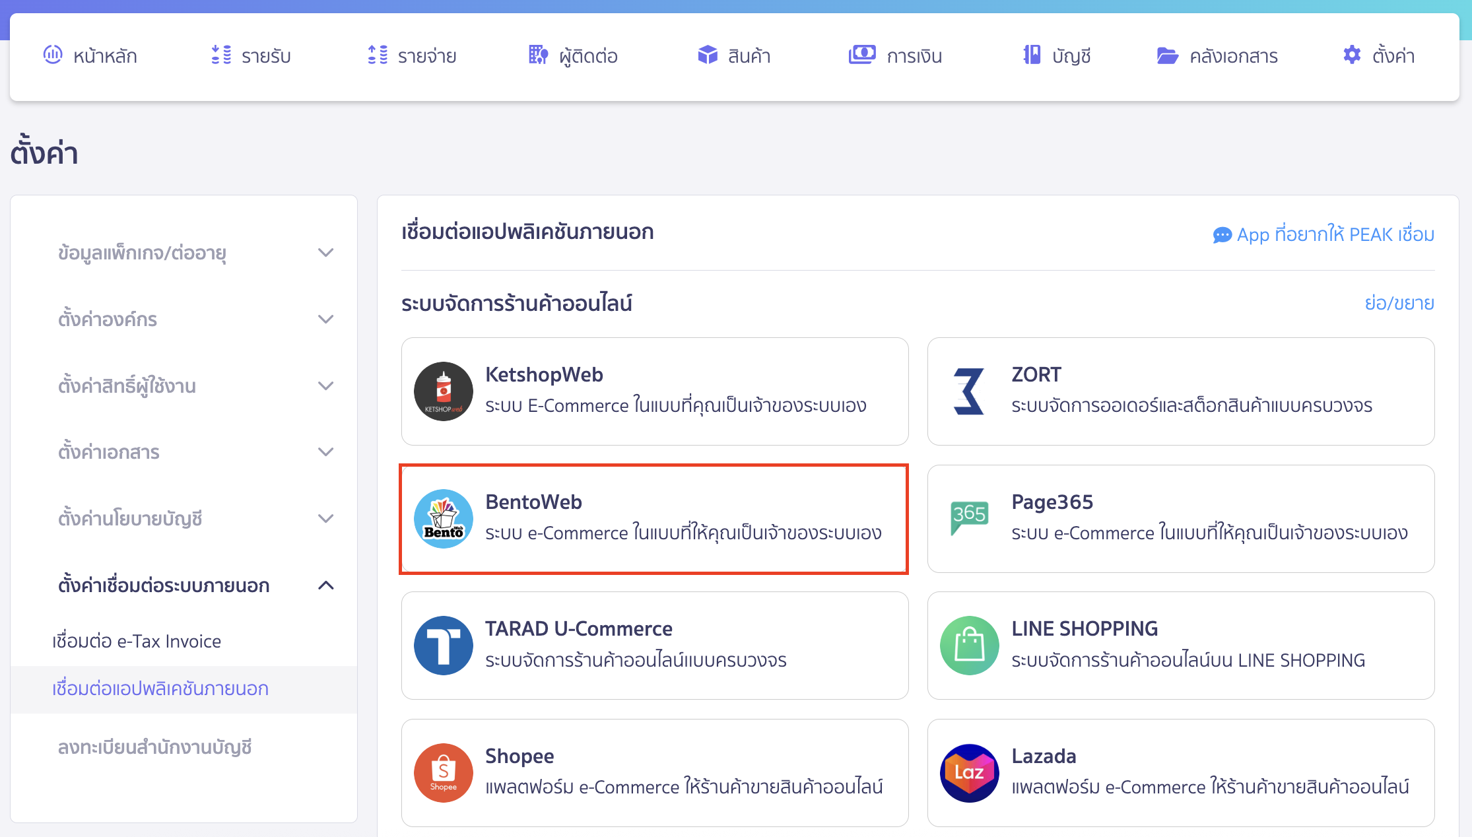Image resolution: width=1472 pixels, height=837 pixels.
Task: Click the สินค้า products icon
Action: tap(706, 55)
